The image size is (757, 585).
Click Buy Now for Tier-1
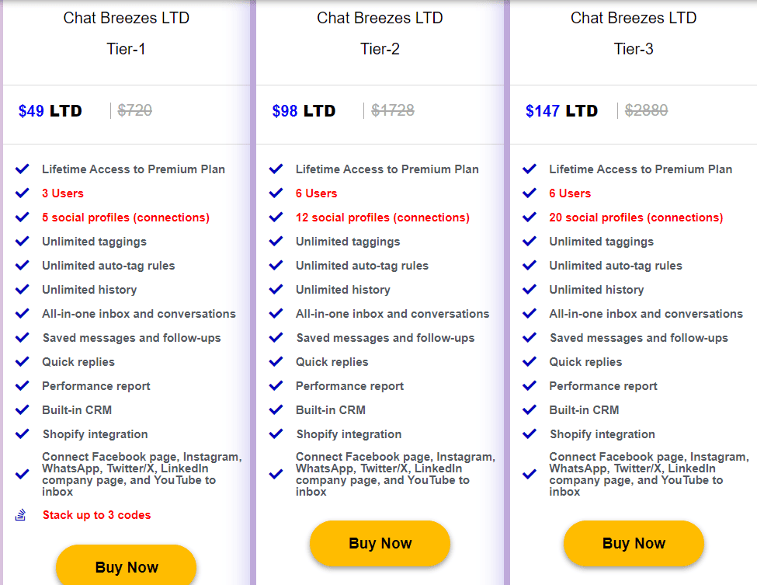[126, 568]
